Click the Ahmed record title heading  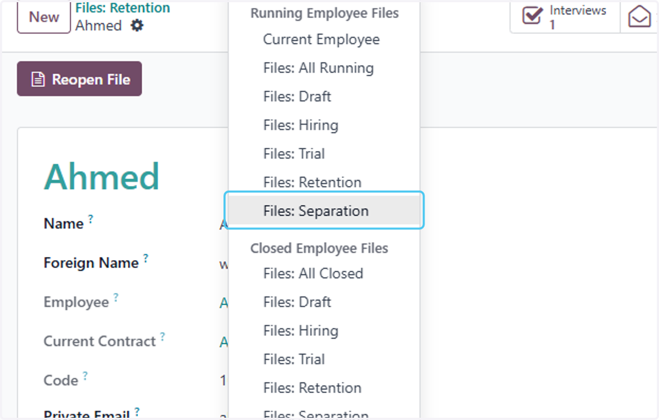[102, 177]
